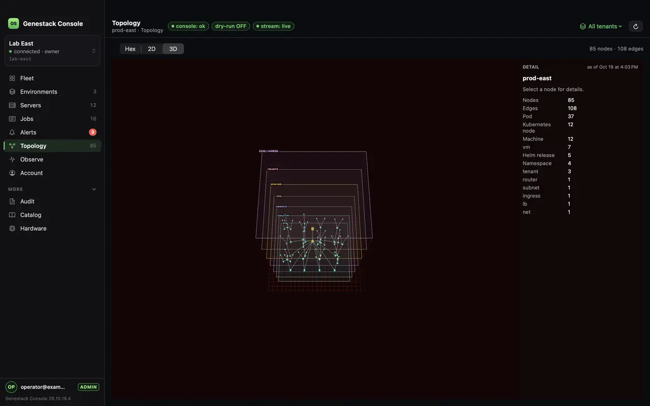This screenshot has width=650, height=406.
Task: Navigate to Servers
Action: [x=52, y=105]
